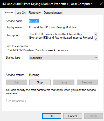Click the disabled Resume button
This screenshot has height=121, width=104.
(x=87, y=82)
